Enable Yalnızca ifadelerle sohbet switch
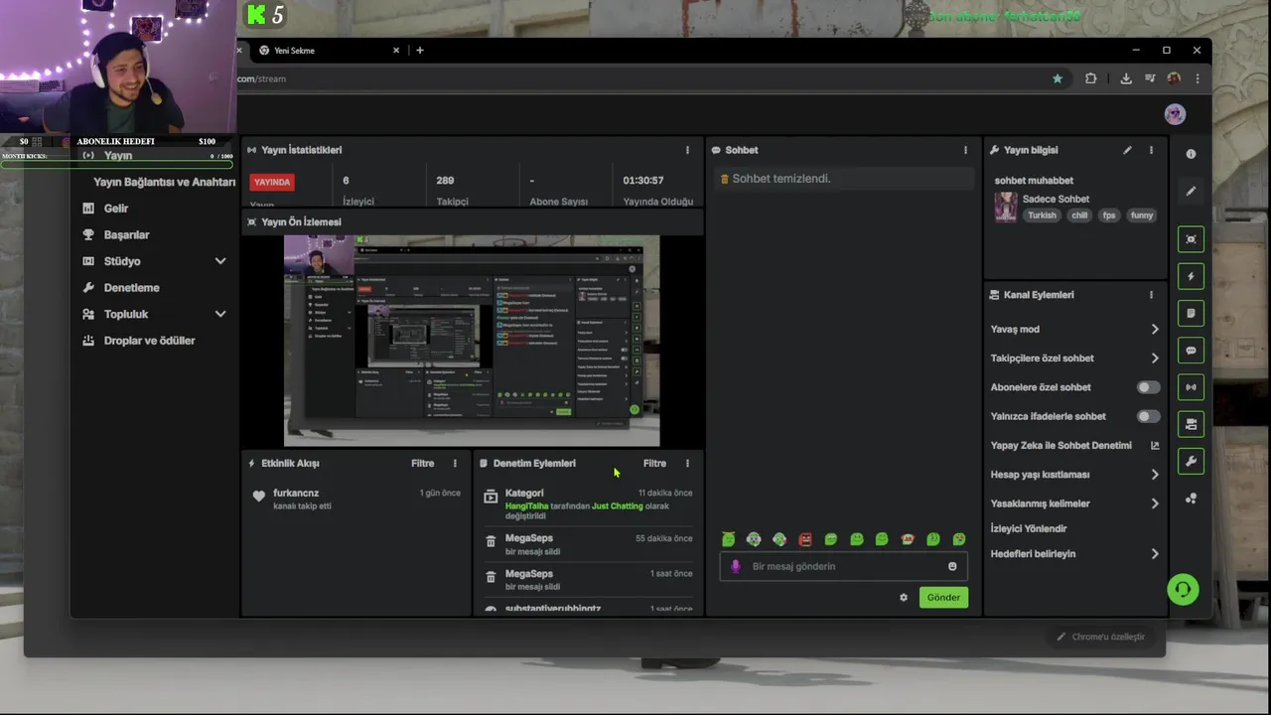Image resolution: width=1271 pixels, height=715 pixels. tap(1148, 416)
